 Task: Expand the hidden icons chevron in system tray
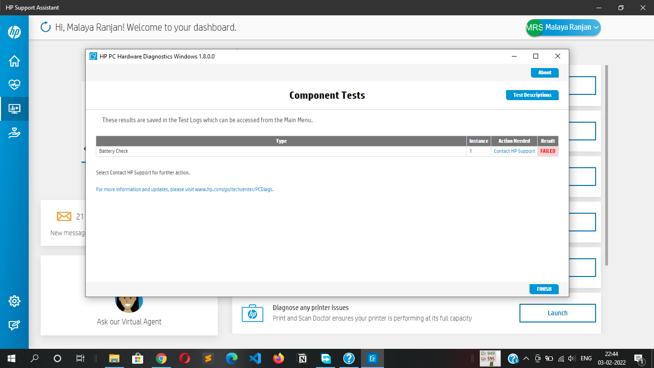[526, 358]
